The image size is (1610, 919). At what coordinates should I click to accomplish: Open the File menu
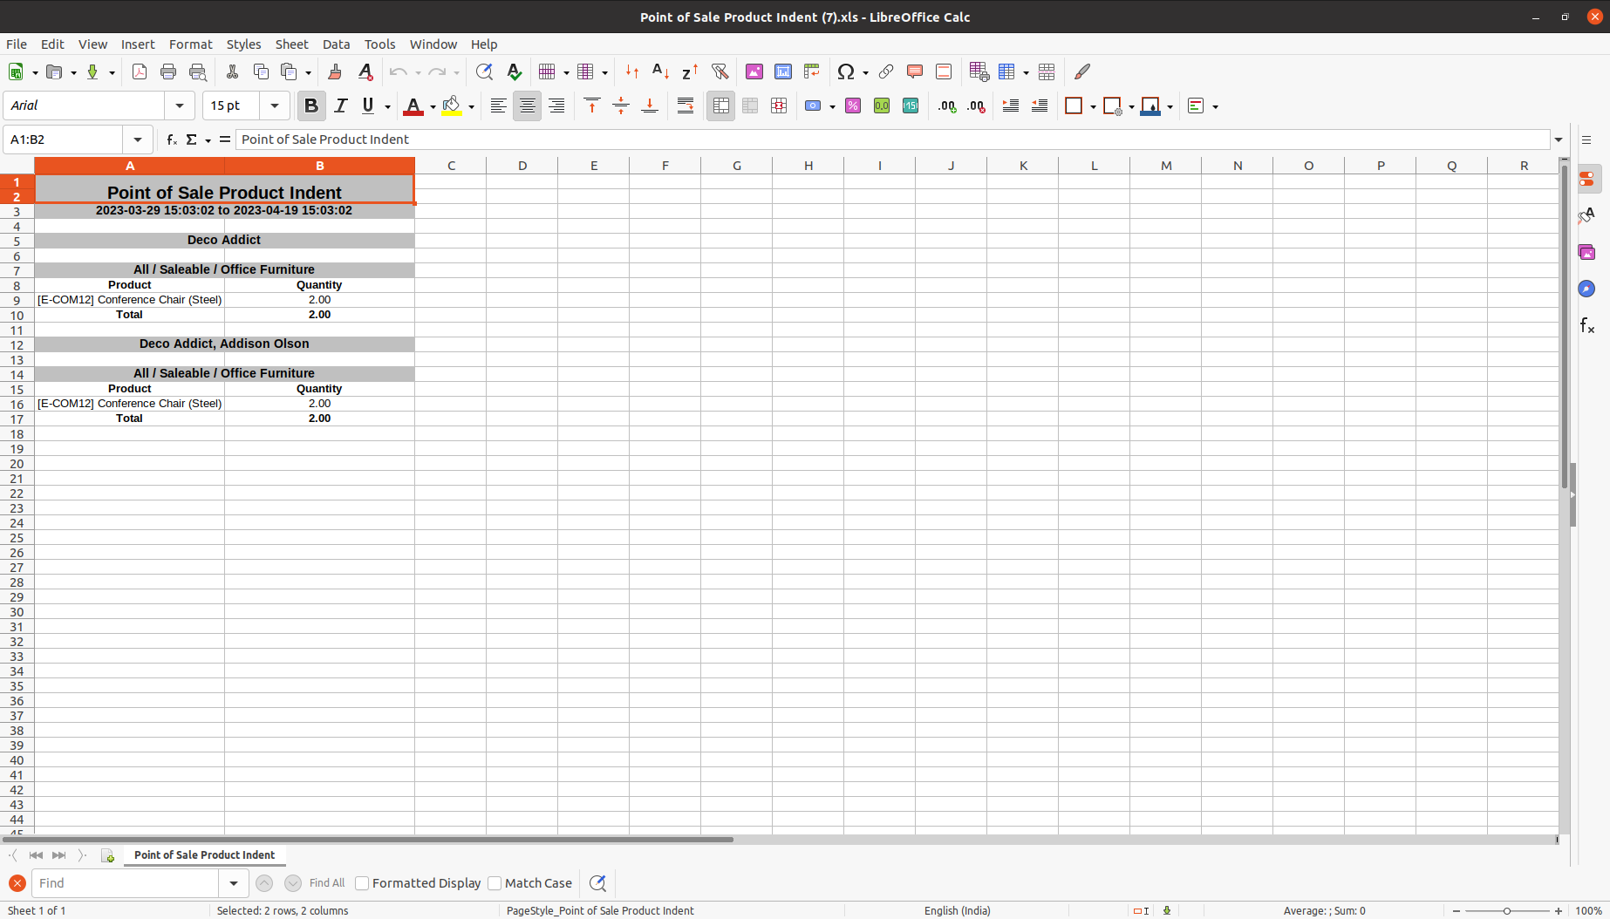click(x=17, y=44)
